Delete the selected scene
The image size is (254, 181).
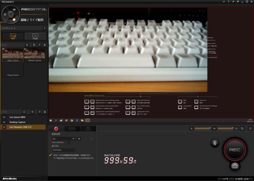[45, 45]
